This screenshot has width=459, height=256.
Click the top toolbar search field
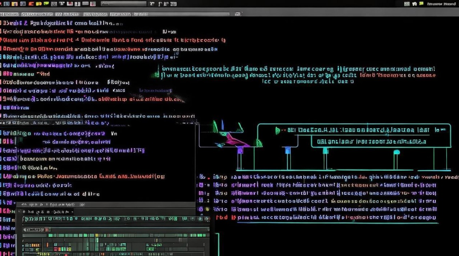pyautogui.click(x=124, y=4)
